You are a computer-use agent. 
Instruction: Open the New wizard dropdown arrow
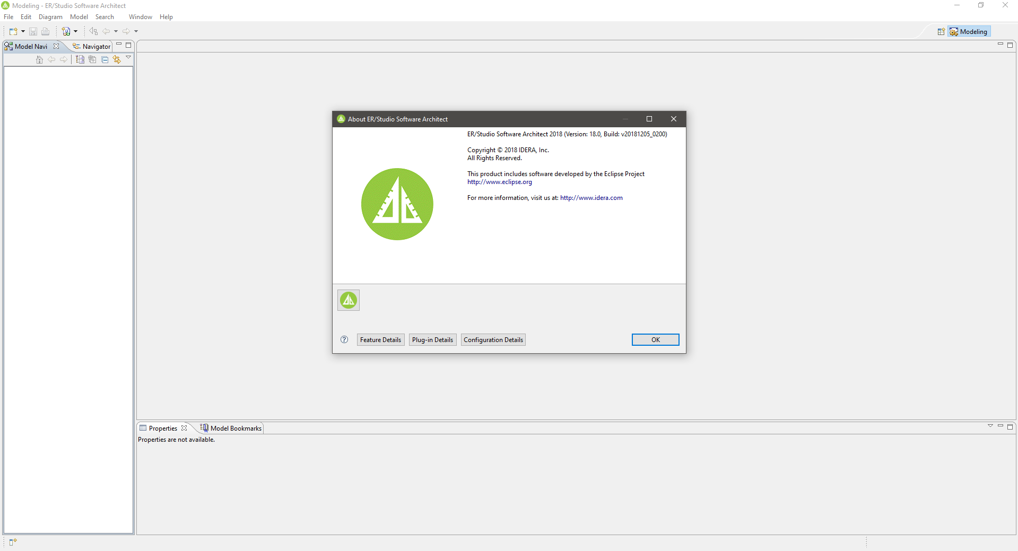click(23, 31)
